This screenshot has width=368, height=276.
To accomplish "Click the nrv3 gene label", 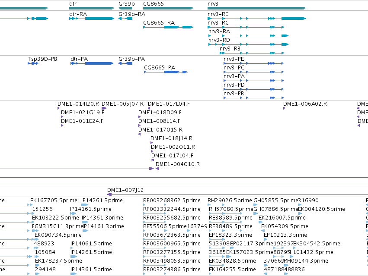I will 213,4.
